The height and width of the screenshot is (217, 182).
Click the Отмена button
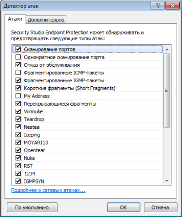tap(160, 207)
